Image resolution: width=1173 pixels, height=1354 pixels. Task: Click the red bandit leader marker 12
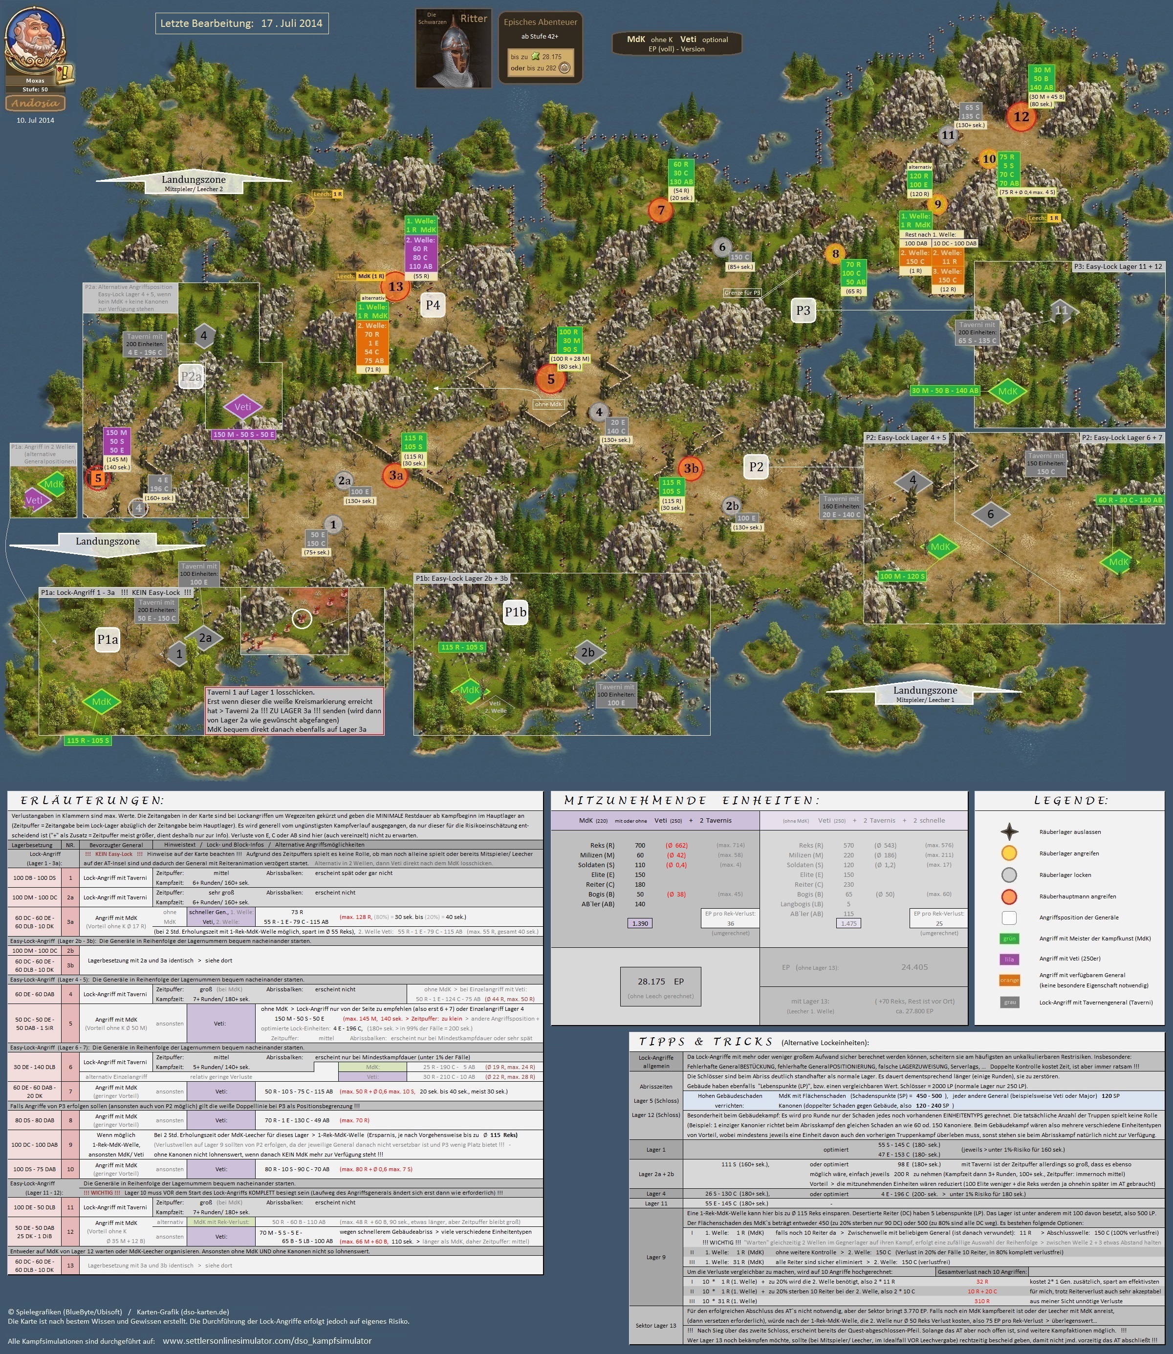coord(1021,117)
